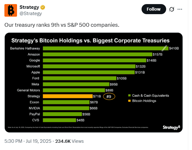Open the three-dot more options menu
192x150 pixels.
pos(180,9)
